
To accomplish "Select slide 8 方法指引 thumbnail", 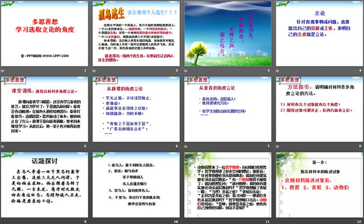I will click(319, 109).
